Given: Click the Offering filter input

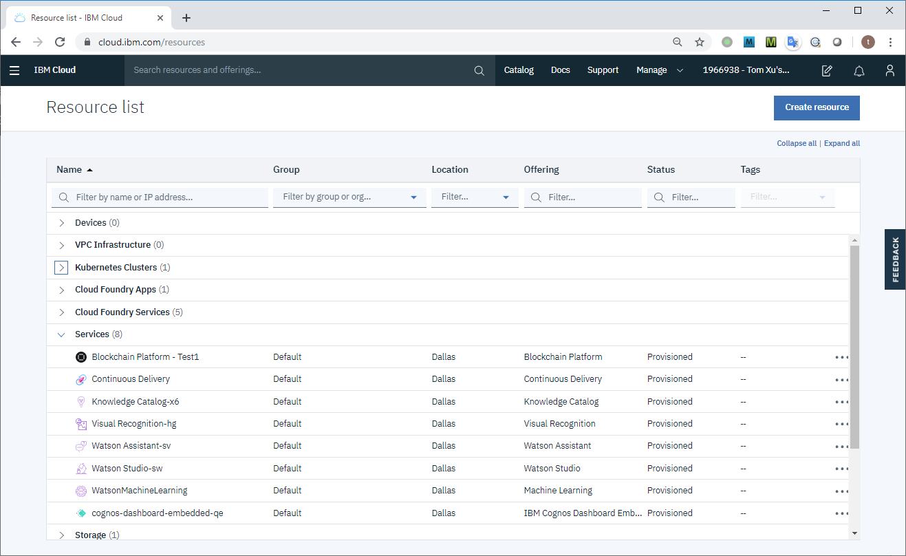Looking at the screenshot, I should click(583, 197).
